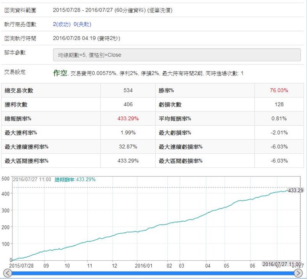Select the 總報酬率% value 433.29% in table

128,119
